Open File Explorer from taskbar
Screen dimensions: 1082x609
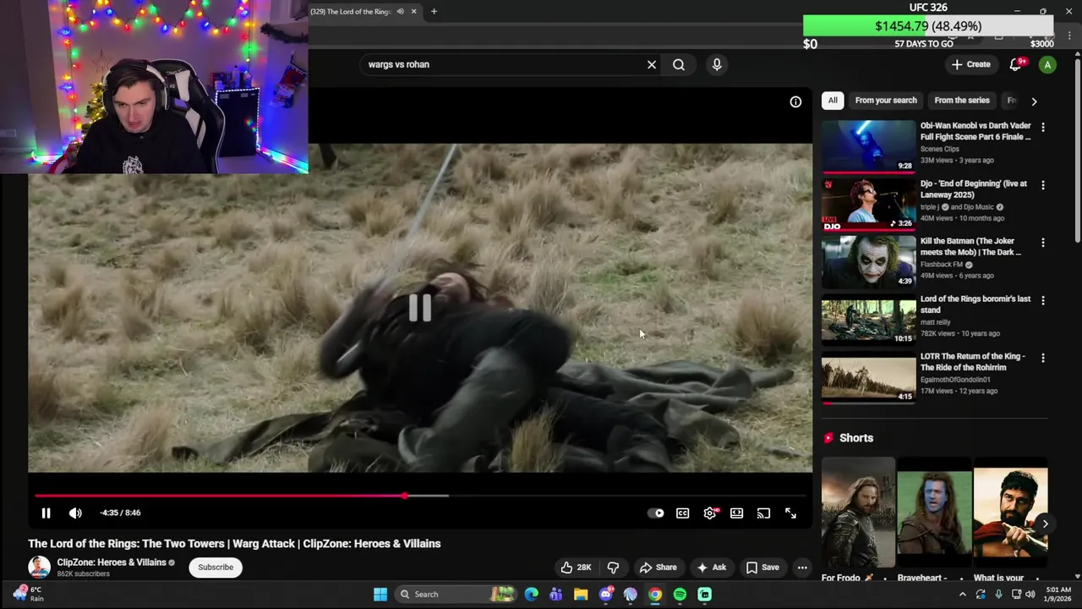(581, 595)
